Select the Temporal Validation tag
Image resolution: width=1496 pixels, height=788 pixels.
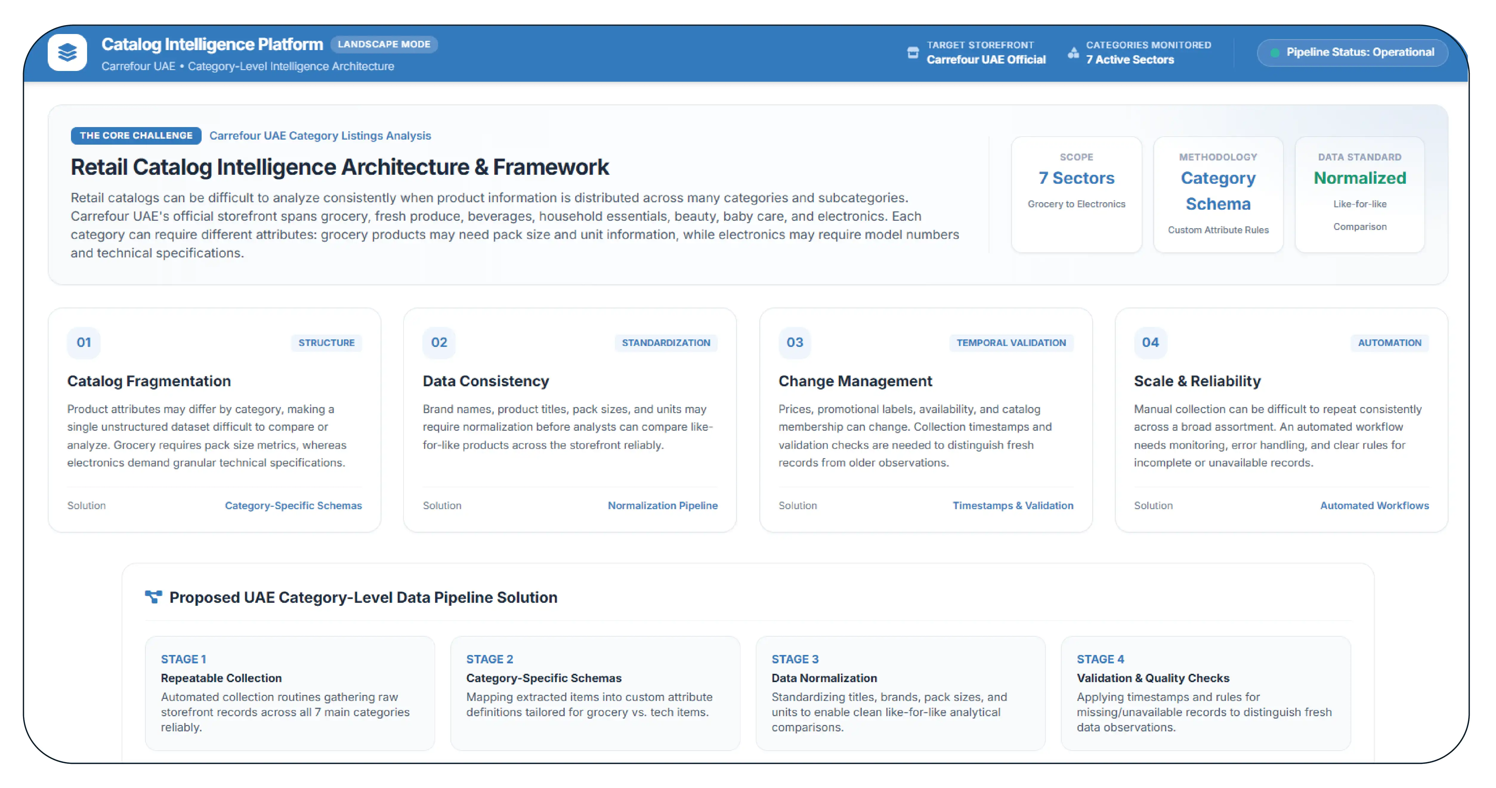tap(1011, 343)
